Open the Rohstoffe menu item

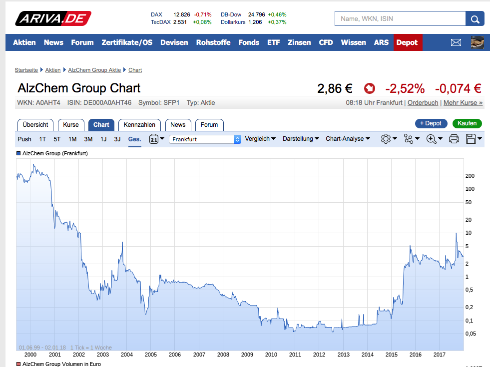(213, 42)
